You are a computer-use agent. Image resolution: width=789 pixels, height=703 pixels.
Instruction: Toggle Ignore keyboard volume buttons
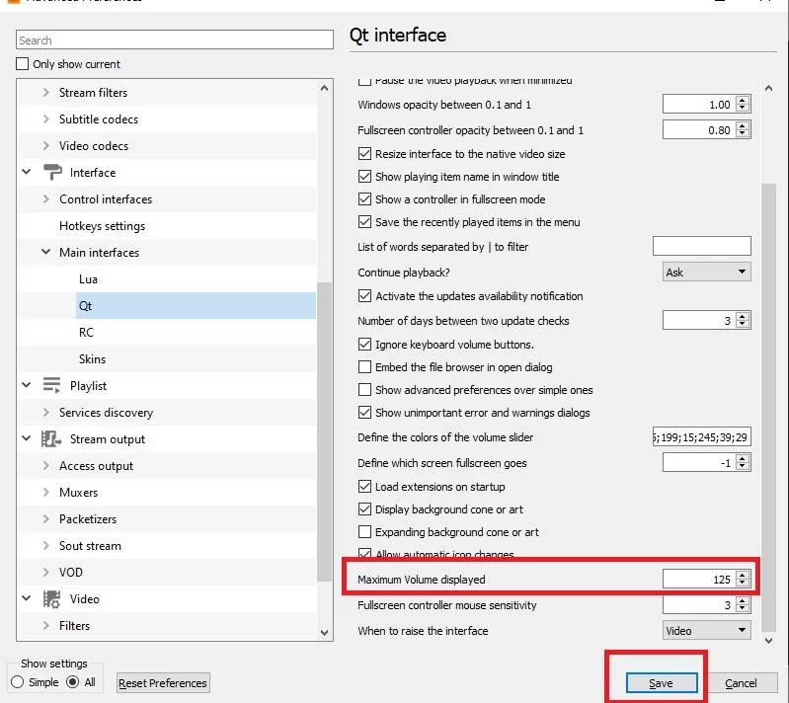pyautogui.click(x=364, y=345)
